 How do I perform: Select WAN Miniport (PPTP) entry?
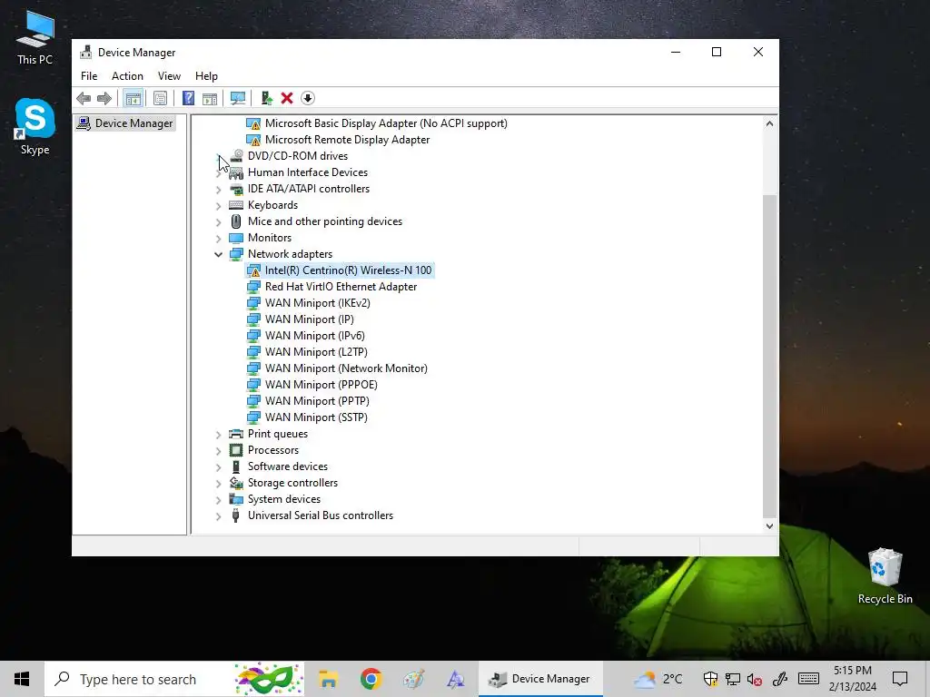click(317, 401)
